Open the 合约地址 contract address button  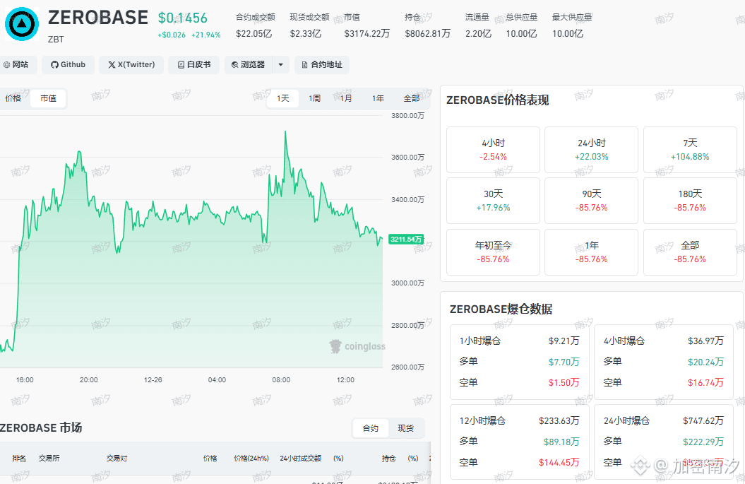(x=322, y=65)
